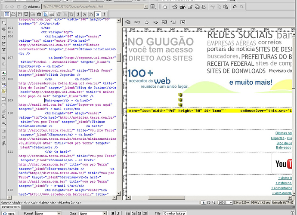
Task: Click the eyeglasses inspect icon above design view
Action: pos(137,22)
